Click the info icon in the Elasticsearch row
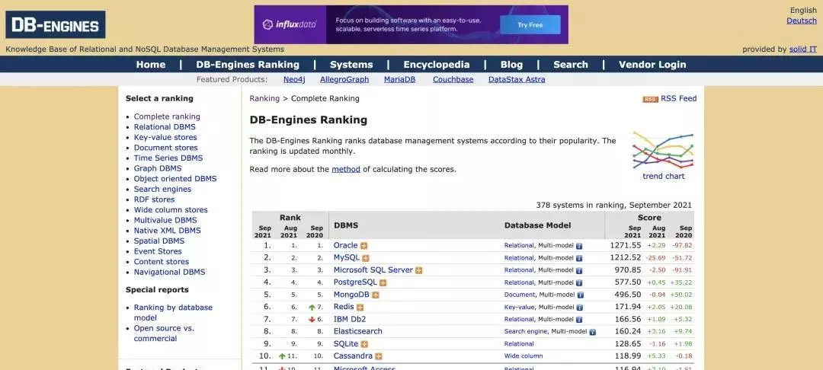 [592, 332]
